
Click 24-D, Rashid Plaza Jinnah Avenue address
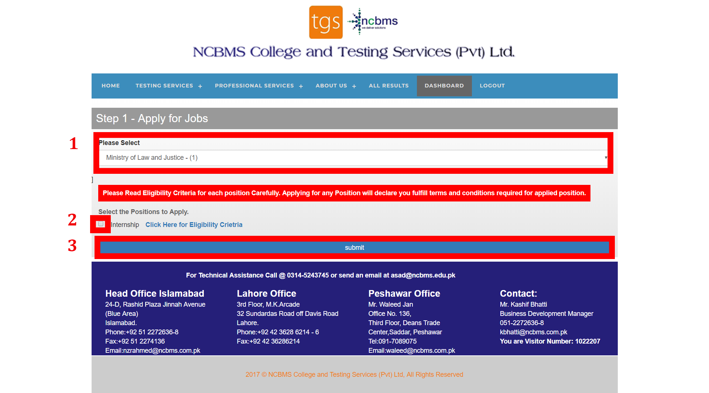(x=155, y=304)
